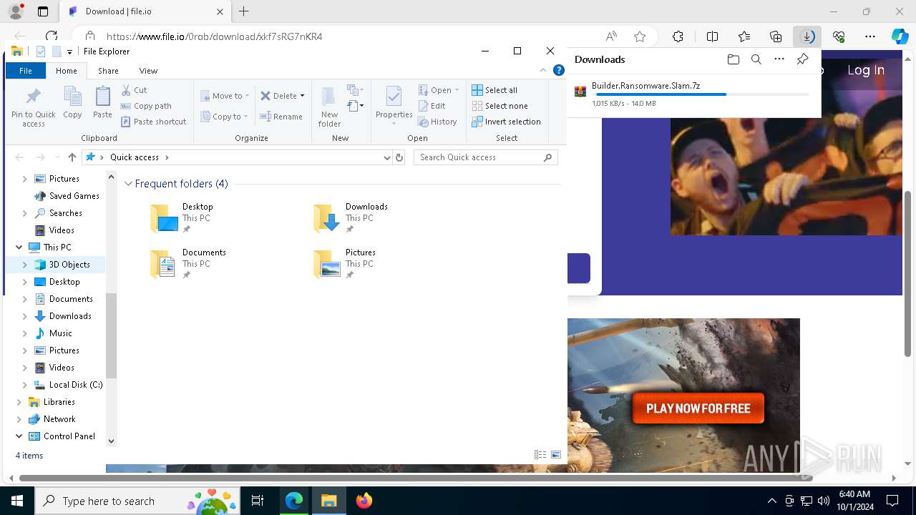The height and width of the screenshot is (515, 916).
Task: Open the Copy to dropdown
Action: tap(225, 117)
